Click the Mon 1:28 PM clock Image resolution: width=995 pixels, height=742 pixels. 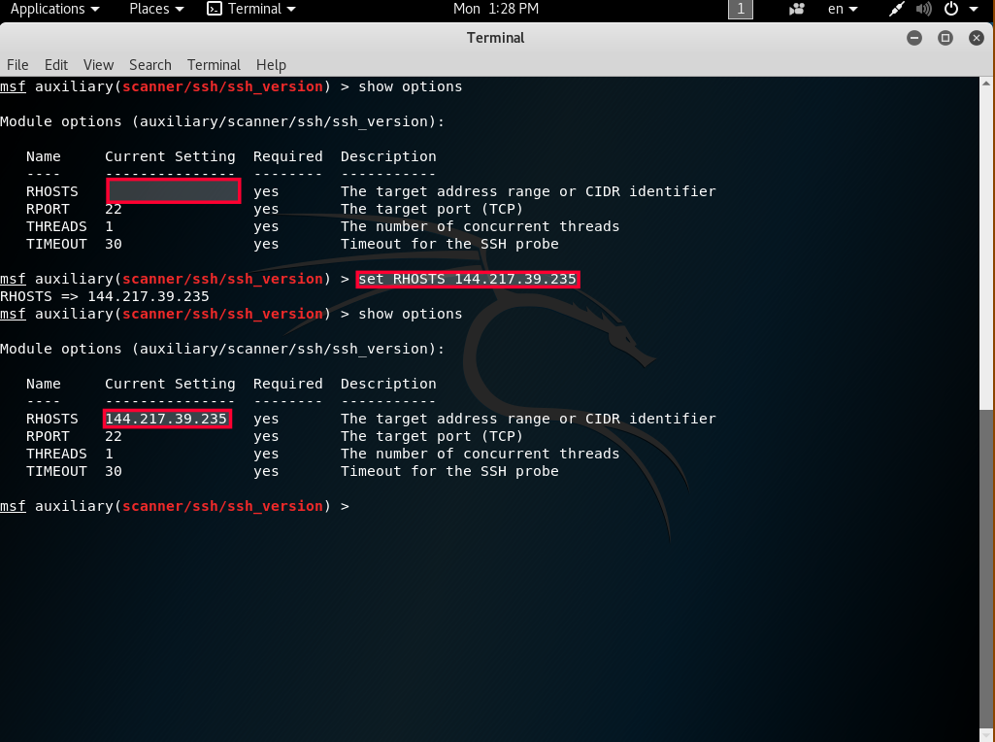click(x=496, y=9)
